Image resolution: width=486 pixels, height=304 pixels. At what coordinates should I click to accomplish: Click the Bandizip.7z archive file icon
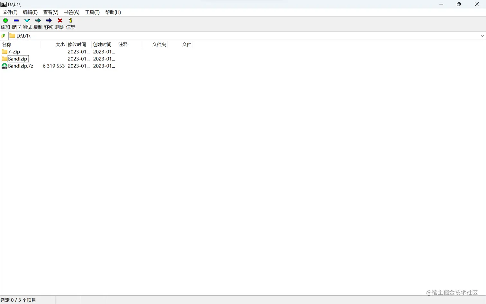(4, 66)
